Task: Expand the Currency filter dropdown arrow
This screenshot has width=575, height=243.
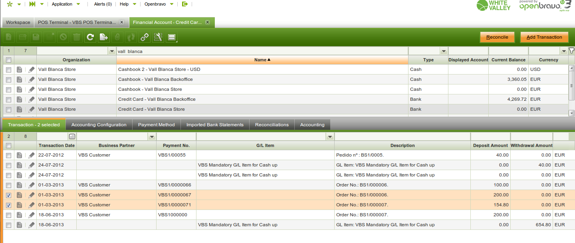Action: 564,51
